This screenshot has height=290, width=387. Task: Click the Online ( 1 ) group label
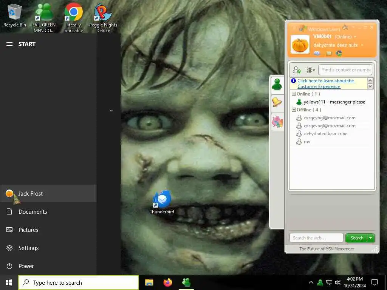(x=308, y=94)
